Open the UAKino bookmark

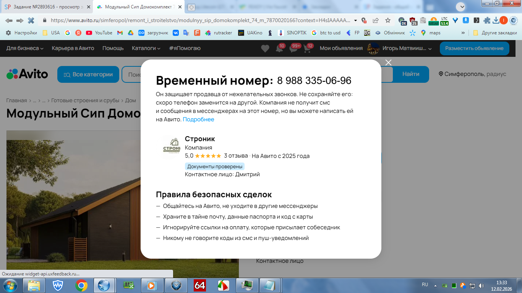250,33
